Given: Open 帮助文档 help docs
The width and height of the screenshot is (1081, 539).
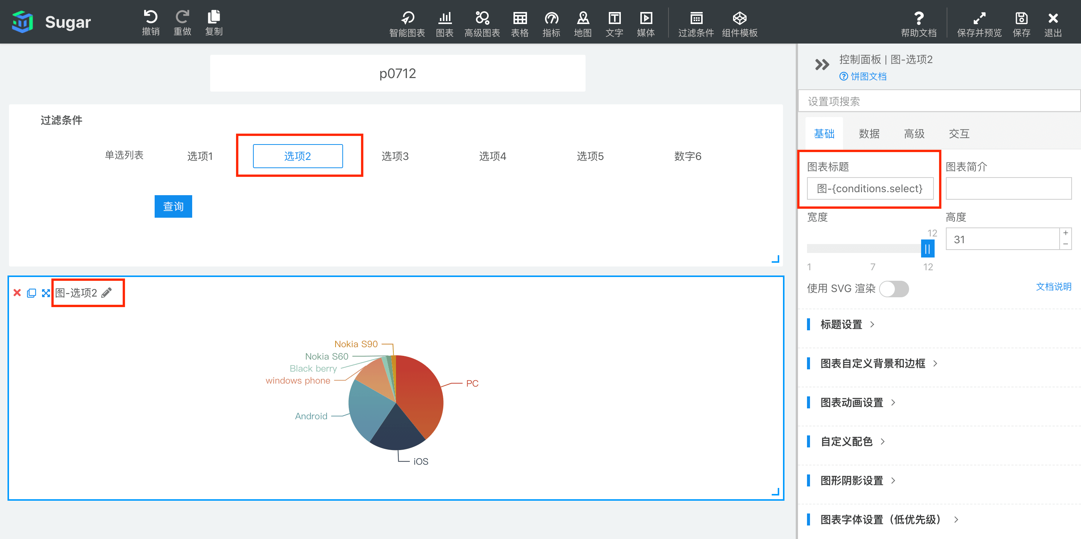Looking at the screenshot, I should (918, 24).
